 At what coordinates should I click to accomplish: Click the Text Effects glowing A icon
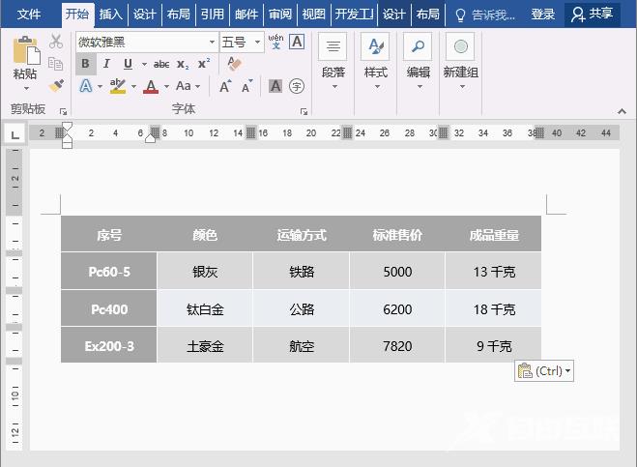[x=85, y=86]
